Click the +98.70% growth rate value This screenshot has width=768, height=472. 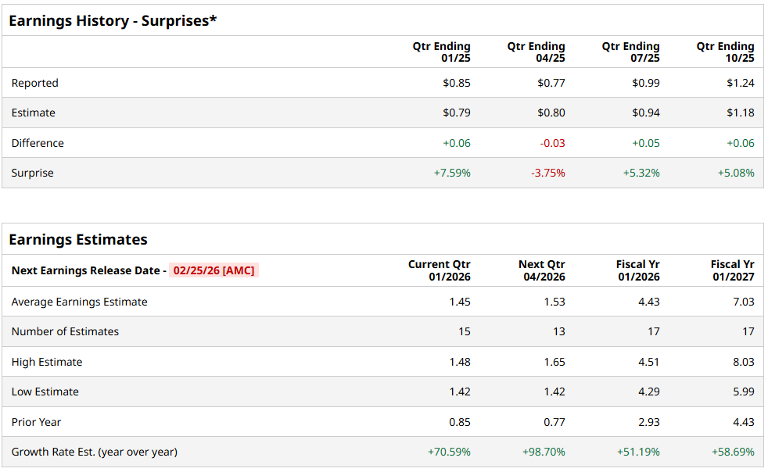point(544,452)
